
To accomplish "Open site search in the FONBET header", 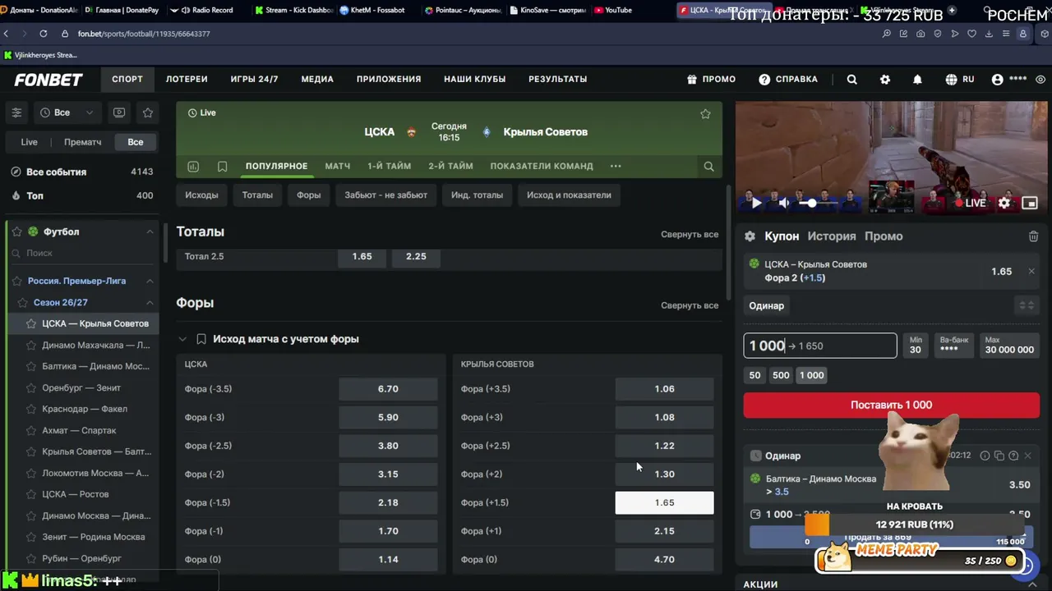I will click(x=852, y=80).
